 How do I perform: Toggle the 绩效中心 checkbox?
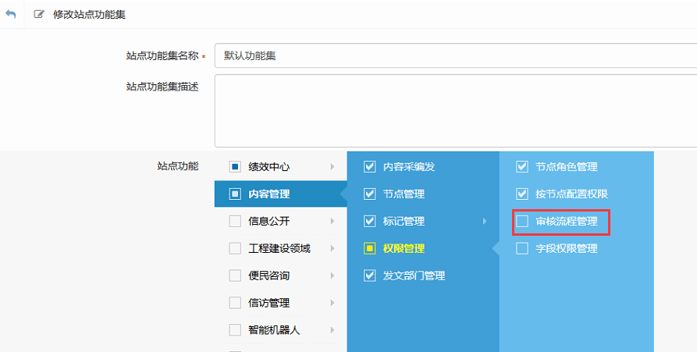click(235, 166)
